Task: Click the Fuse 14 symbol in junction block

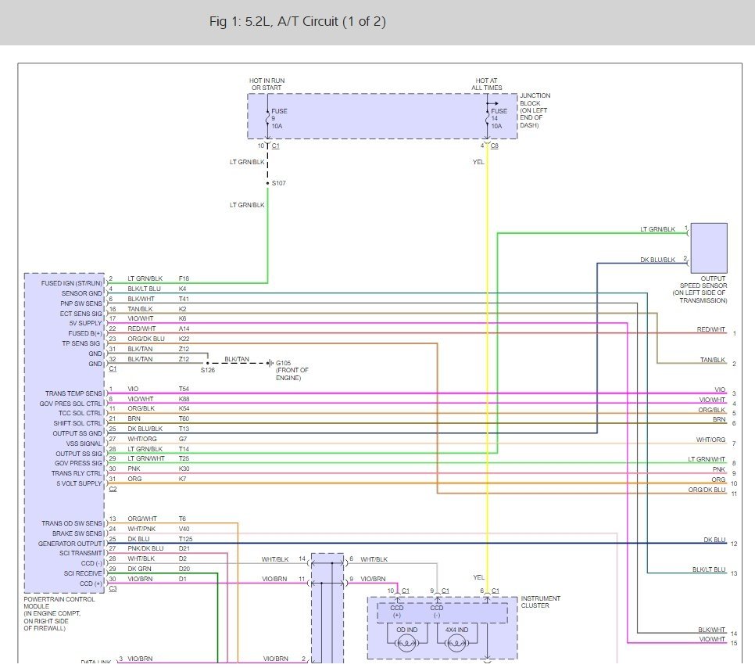Action: tap(488, 118)
